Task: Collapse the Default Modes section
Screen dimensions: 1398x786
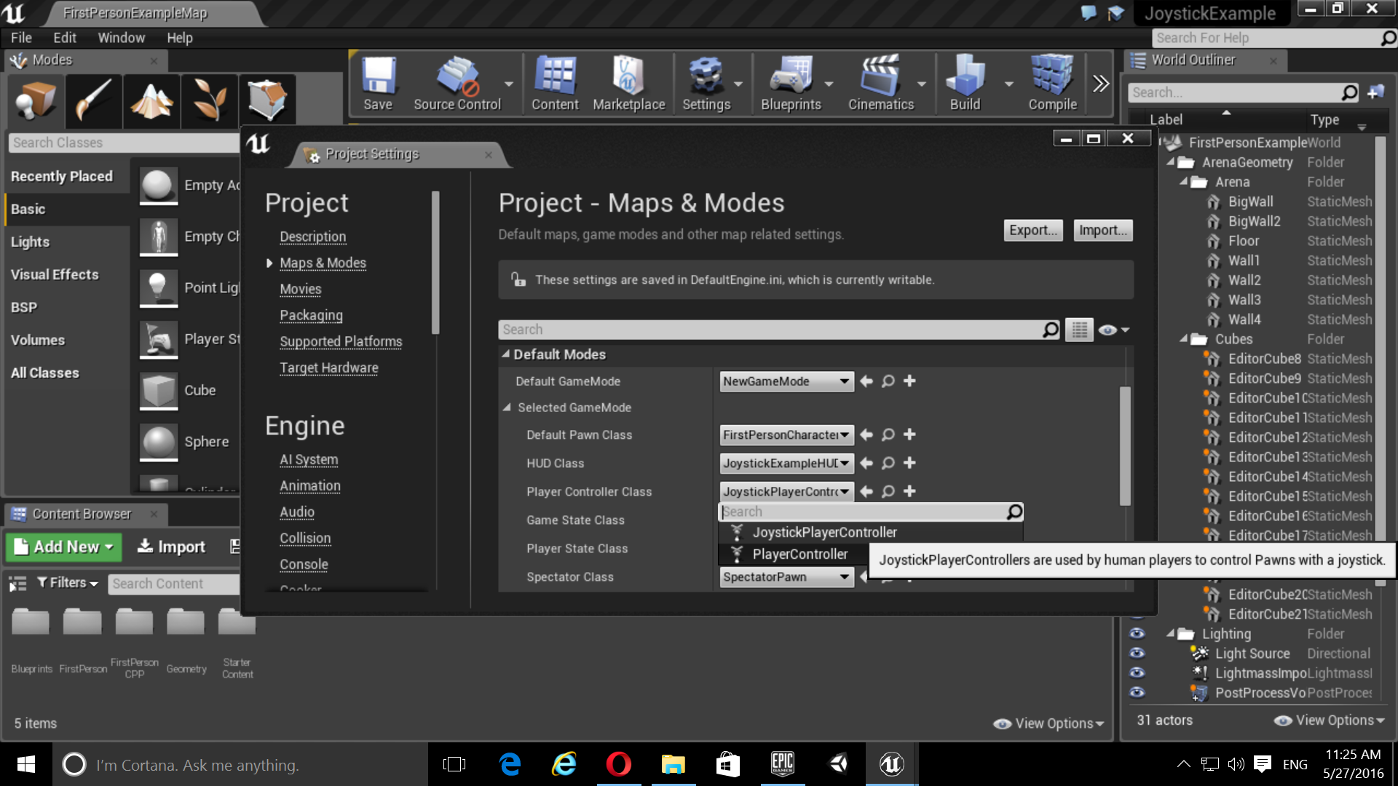Action: pyautogui.click(x=505, y=354)
